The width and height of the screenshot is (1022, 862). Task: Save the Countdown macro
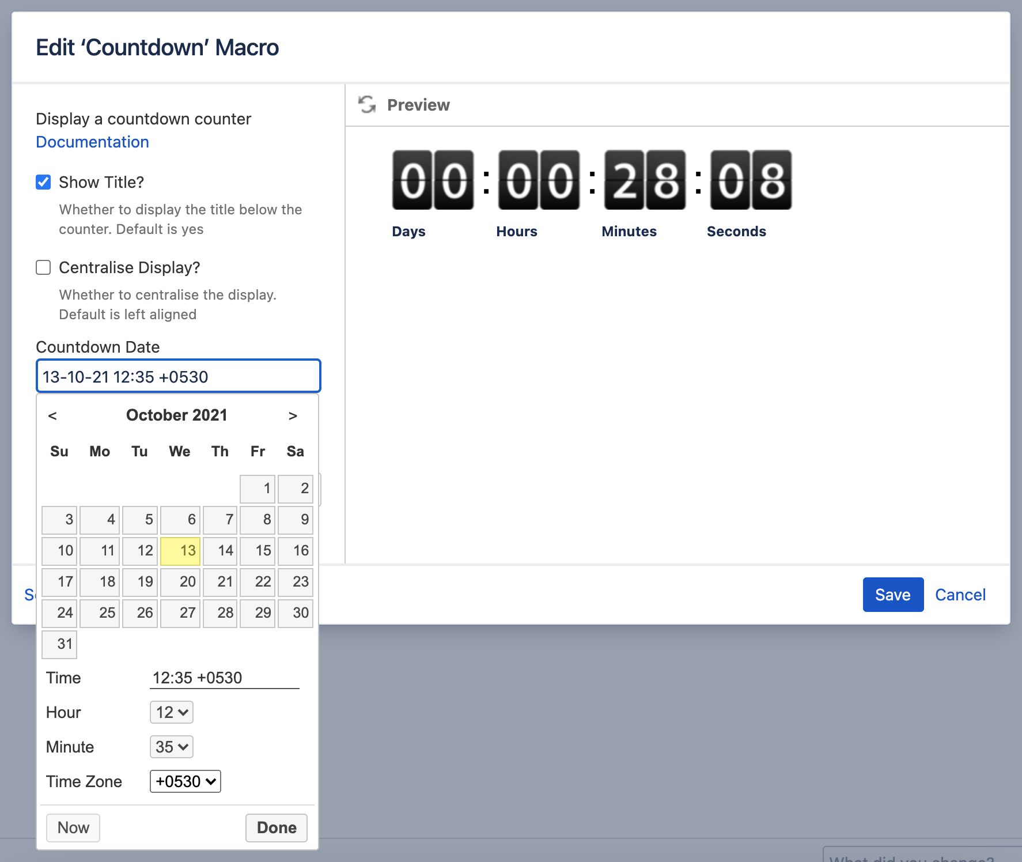coord(892,594)
